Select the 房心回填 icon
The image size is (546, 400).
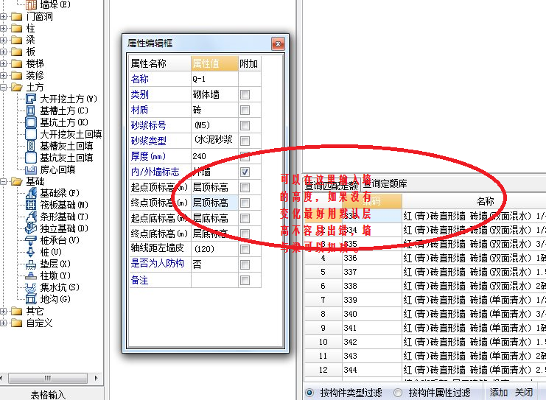point(31,169)
